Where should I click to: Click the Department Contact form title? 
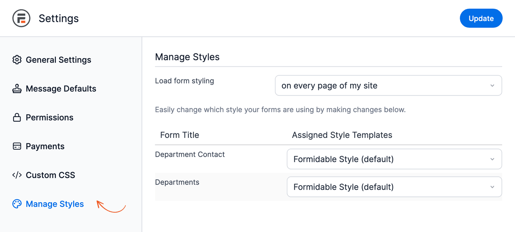coord(190,154)
